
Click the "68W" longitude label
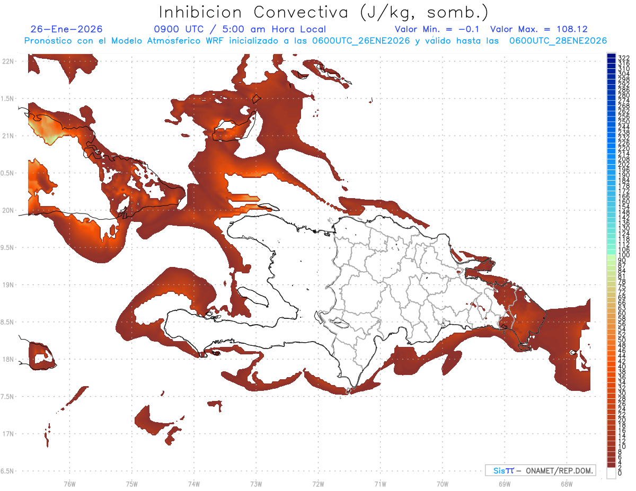(x=567, y=484)
